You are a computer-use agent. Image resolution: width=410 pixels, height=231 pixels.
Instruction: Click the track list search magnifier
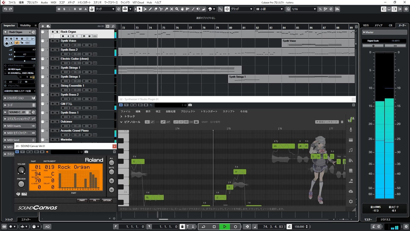(x=113, y=26)
